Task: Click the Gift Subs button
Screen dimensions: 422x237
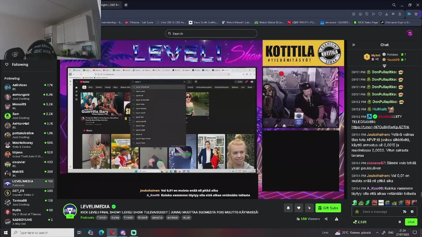Action: coord(328,208)
